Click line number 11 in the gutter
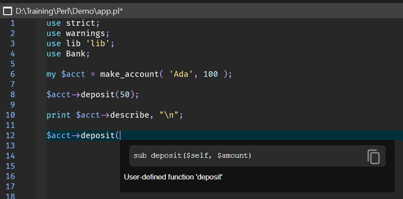Image resolution: width=403 pixels, height=199 pixels. [x=10, y=125]
